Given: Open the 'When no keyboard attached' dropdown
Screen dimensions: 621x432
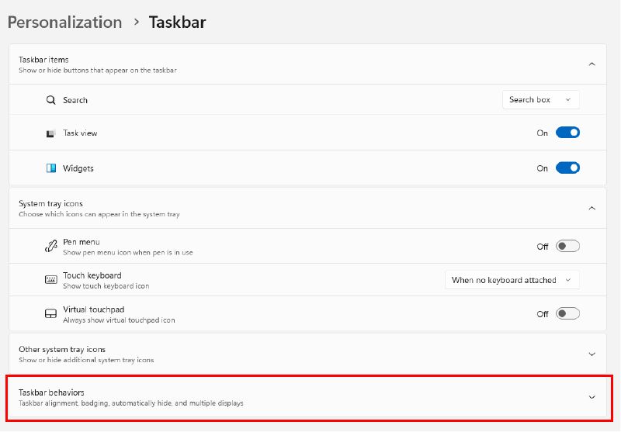Looking at the screenshot, I should (512, 280).
